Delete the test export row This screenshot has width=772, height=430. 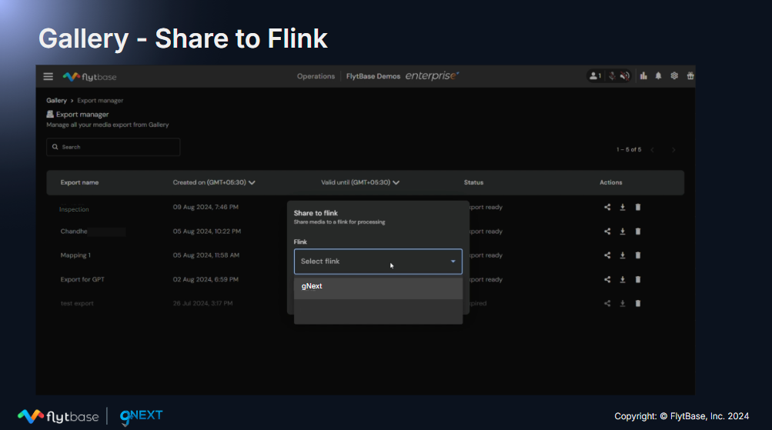(x=637, y=304)
